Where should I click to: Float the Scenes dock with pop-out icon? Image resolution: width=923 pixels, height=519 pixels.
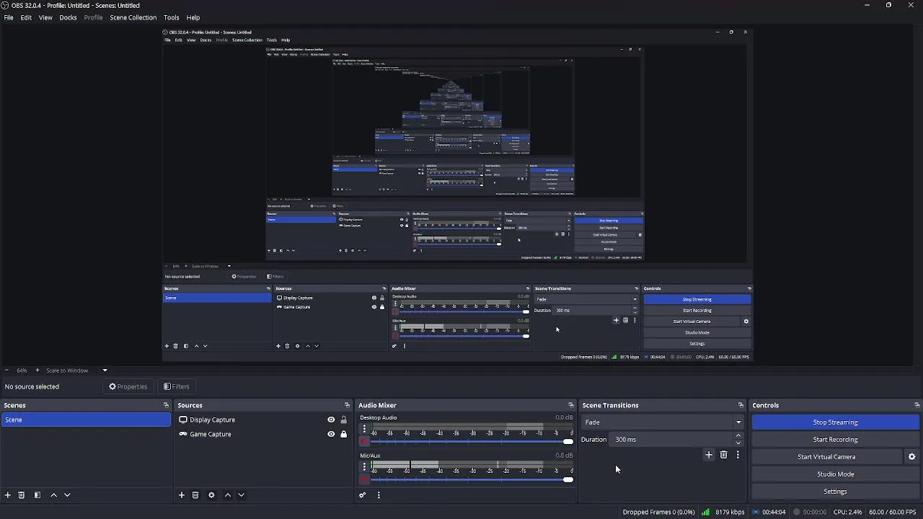(166, 405)
